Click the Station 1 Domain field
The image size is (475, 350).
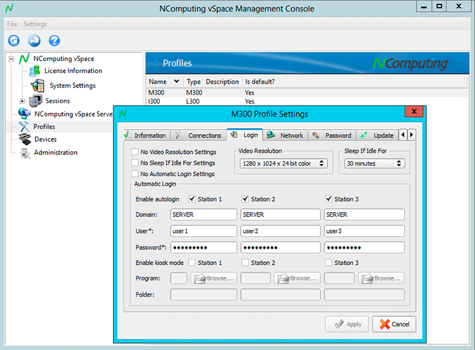203,215
